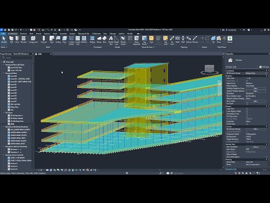This screenshot has height=203, width=270.
Task: Select the Floor tool
Action: coord(65,39)
